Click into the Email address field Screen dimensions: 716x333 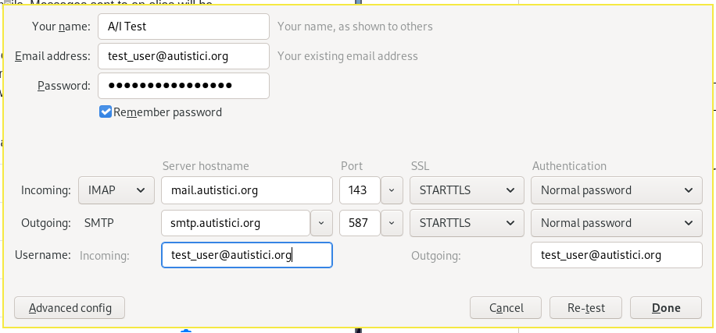coord(184,56)
